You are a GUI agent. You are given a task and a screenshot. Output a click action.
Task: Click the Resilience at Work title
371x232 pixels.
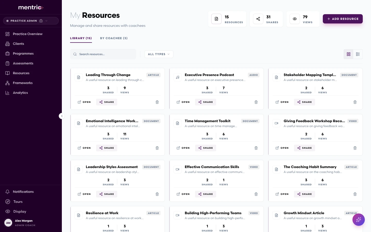click(x=102, y=213)
